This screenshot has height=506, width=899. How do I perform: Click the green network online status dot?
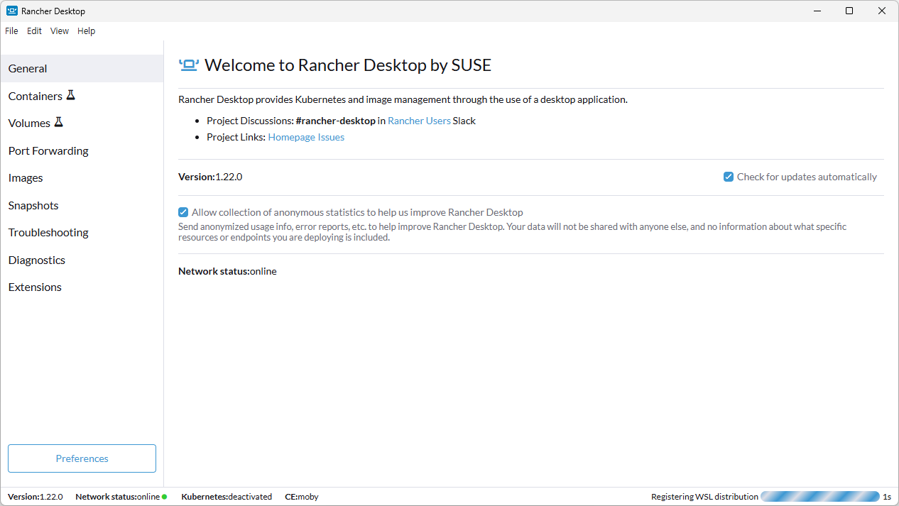tap(165, 497)
